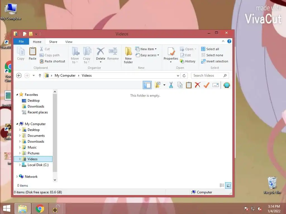Open the File tab
Image resolution: width=286 pixels, height=214 pixels.
[x=21, y=42]
